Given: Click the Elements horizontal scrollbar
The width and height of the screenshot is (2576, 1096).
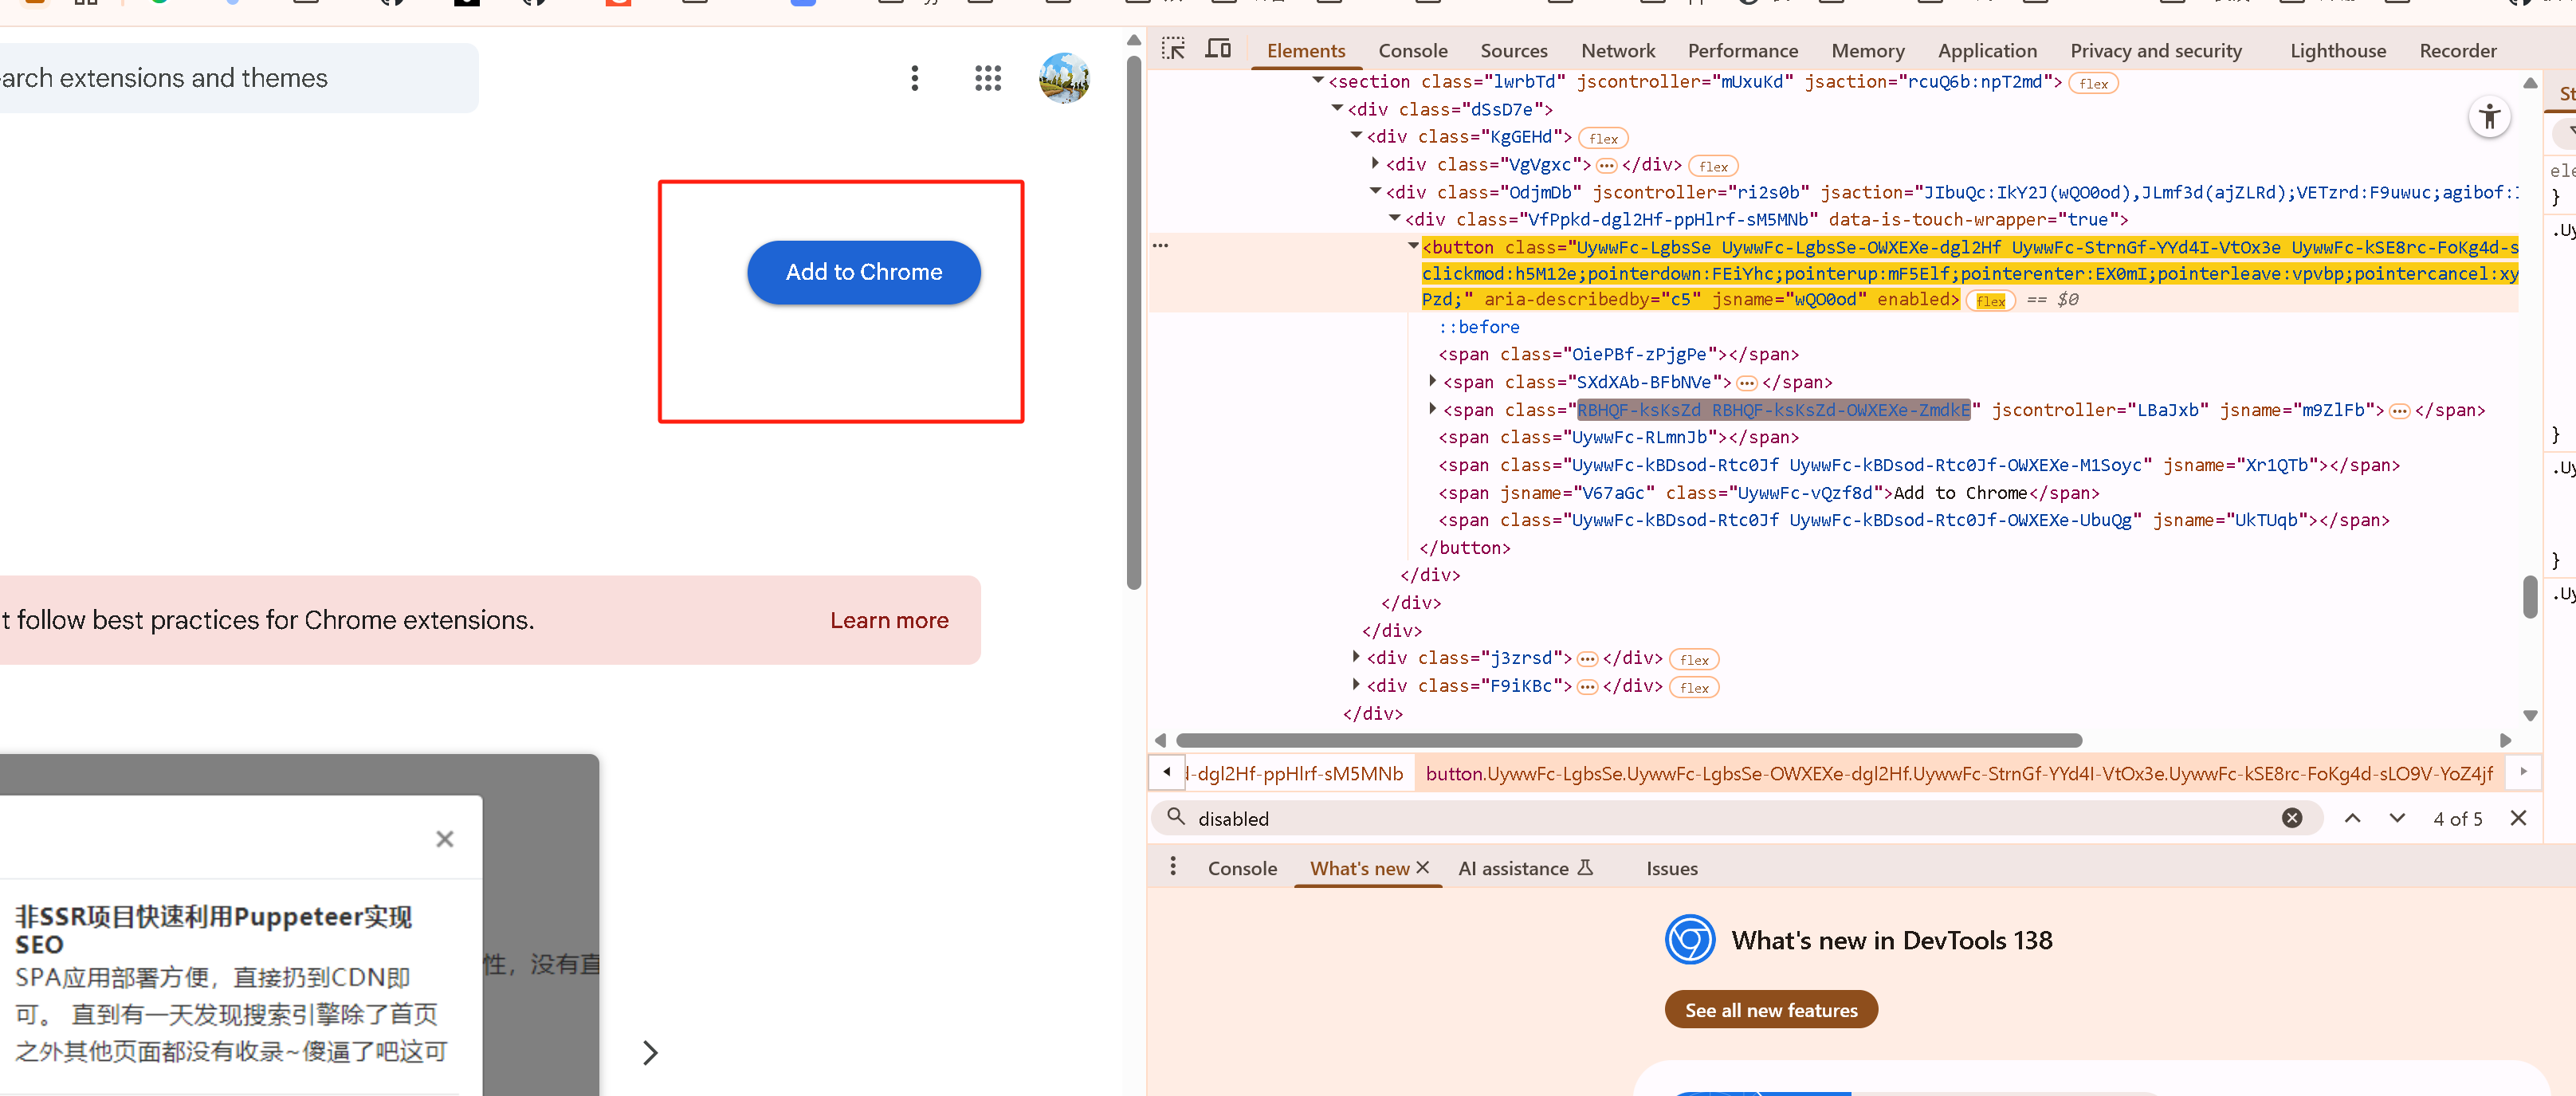Looking at the screenshot, I should (1628, 740).
